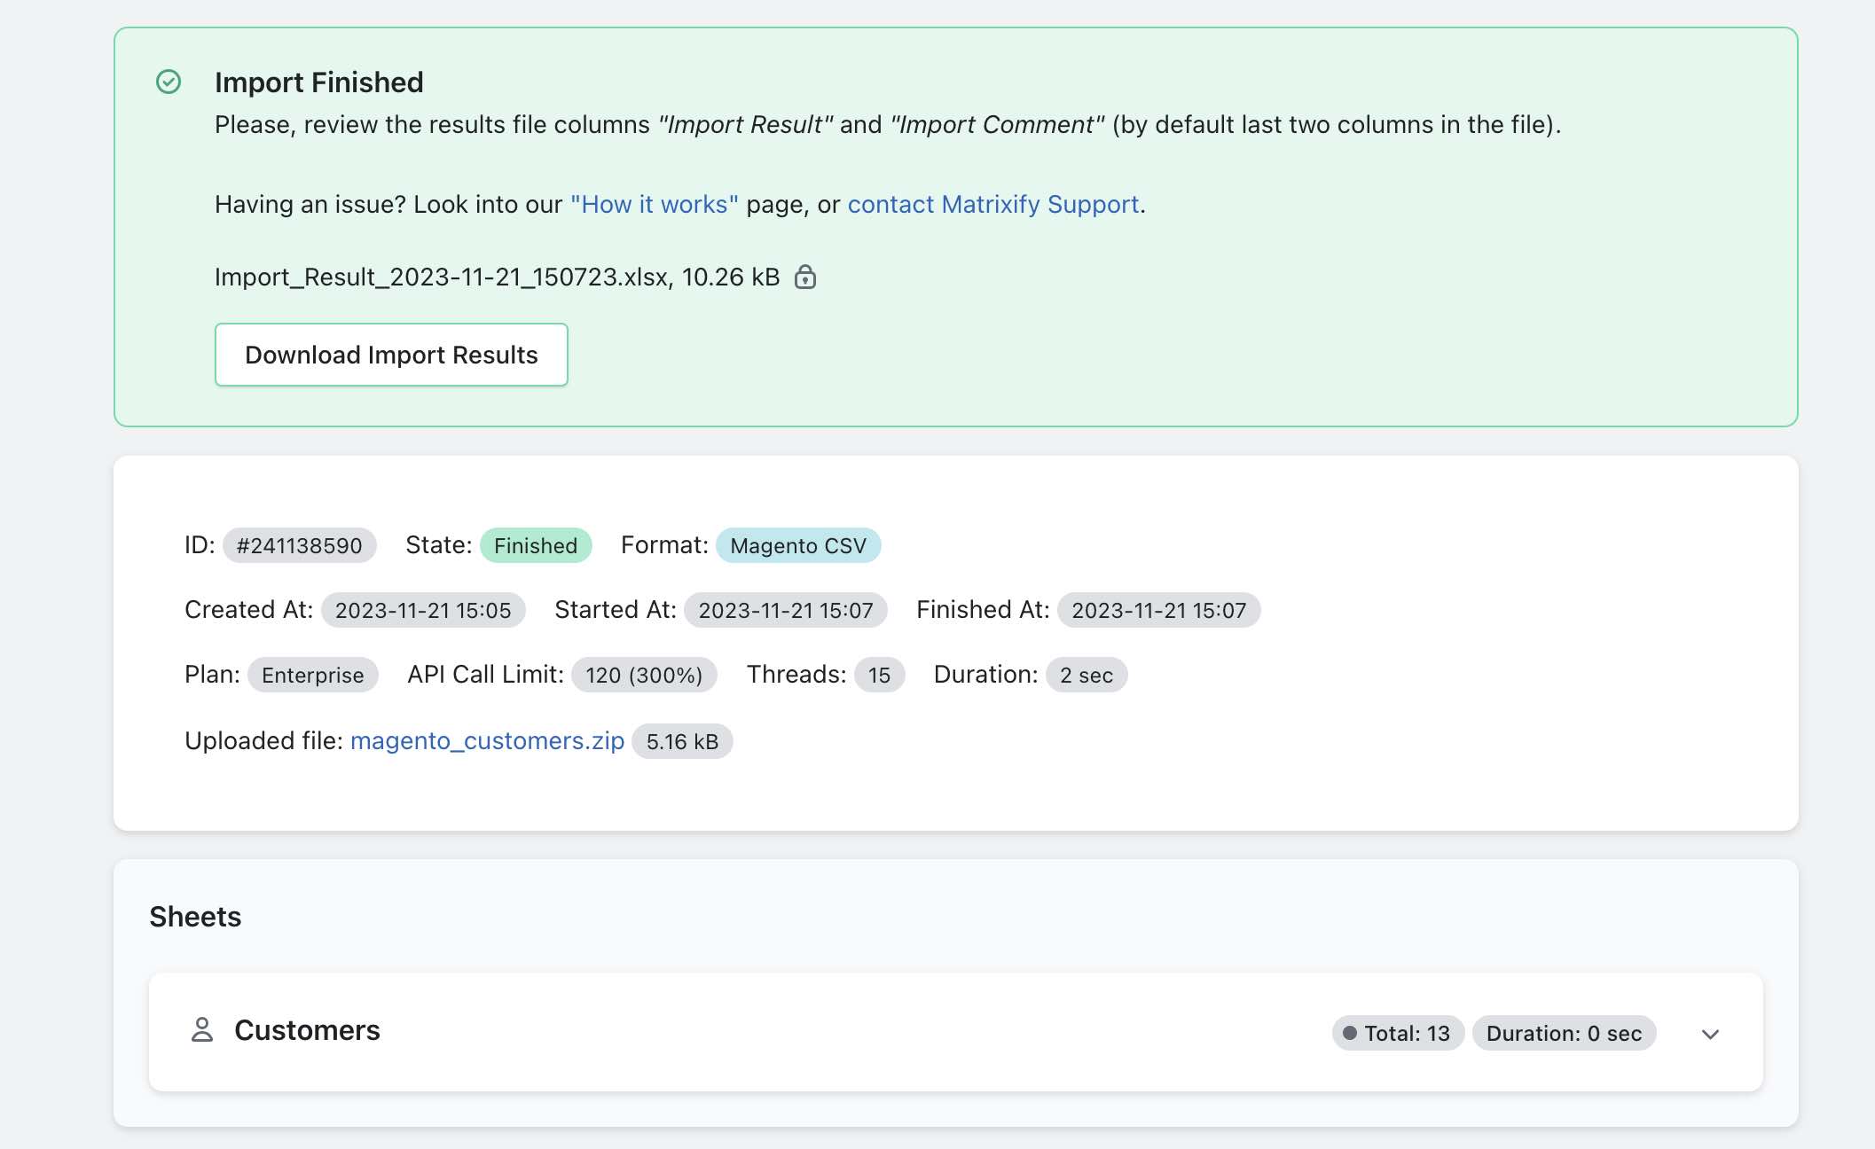Click the Finished state badge

(535, 546)
